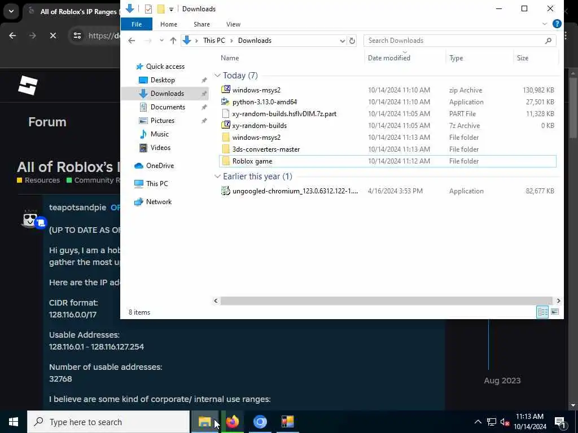Select the xy-random-builds 7z archive icon

(x=226, y=125)
